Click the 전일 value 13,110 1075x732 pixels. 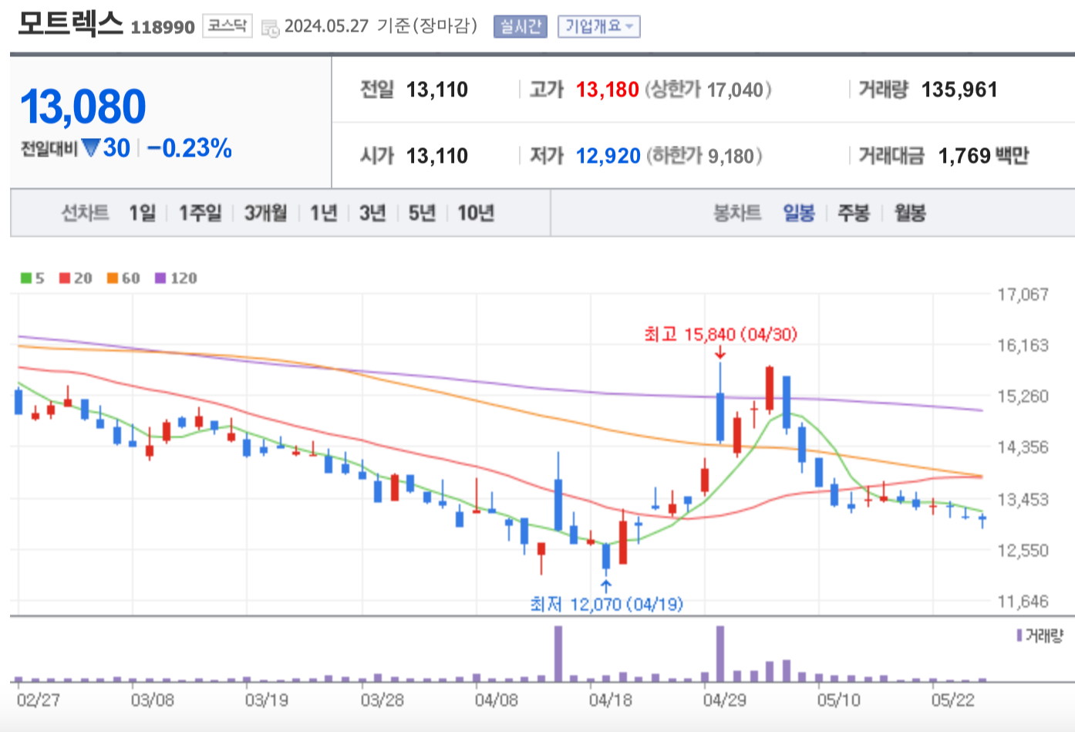point(437,90)
